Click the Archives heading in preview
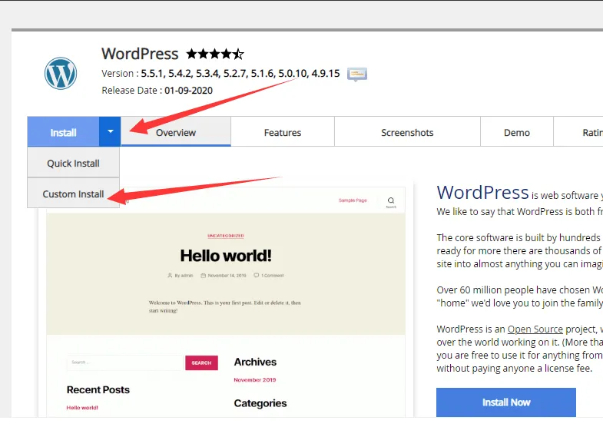Screen dimensions: 603x427 [255, 362]
